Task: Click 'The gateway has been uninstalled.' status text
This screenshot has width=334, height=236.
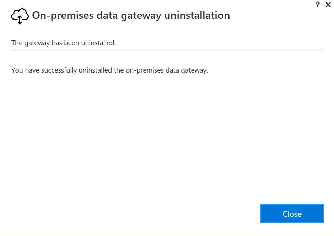Action: pos(64,43)
